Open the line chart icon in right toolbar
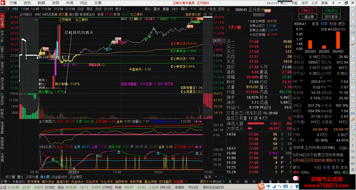This screenshot has width=356, height=190. pyautogui.click(x=353, y=39)
